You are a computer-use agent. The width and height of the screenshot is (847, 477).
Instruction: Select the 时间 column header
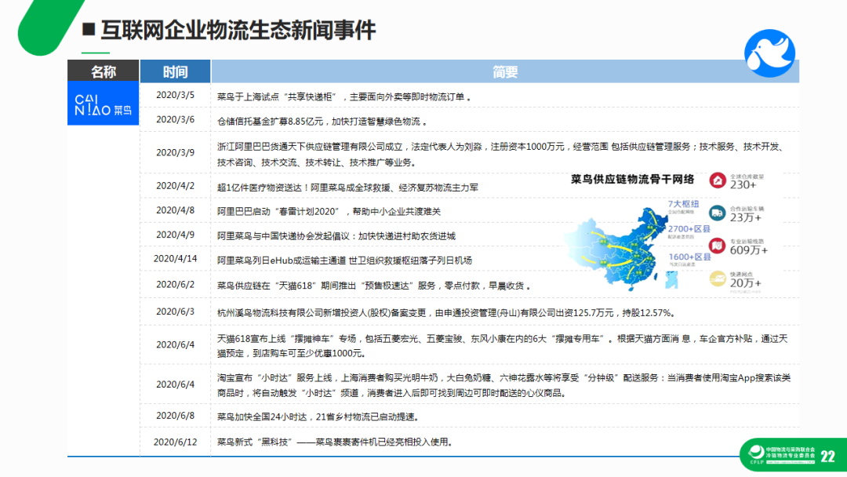click(175, 72)
